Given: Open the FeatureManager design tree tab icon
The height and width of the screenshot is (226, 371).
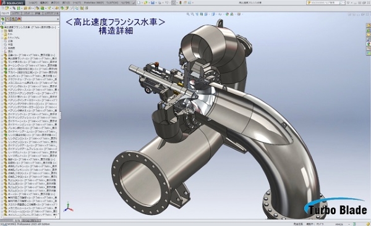Looking at the screenshot, I should coord(3,19).
